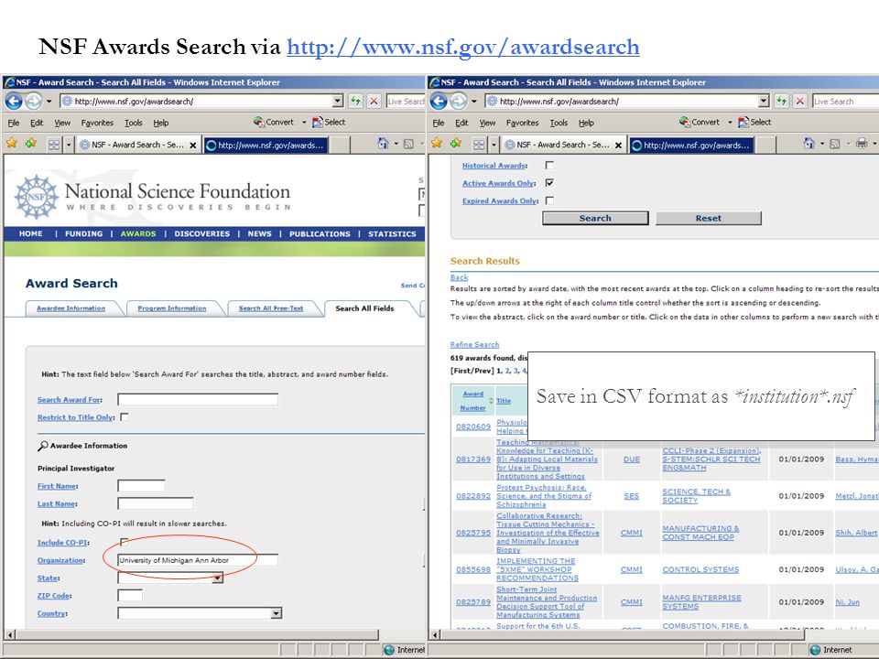Click Favorites star in right browser window

coord(438,144)
